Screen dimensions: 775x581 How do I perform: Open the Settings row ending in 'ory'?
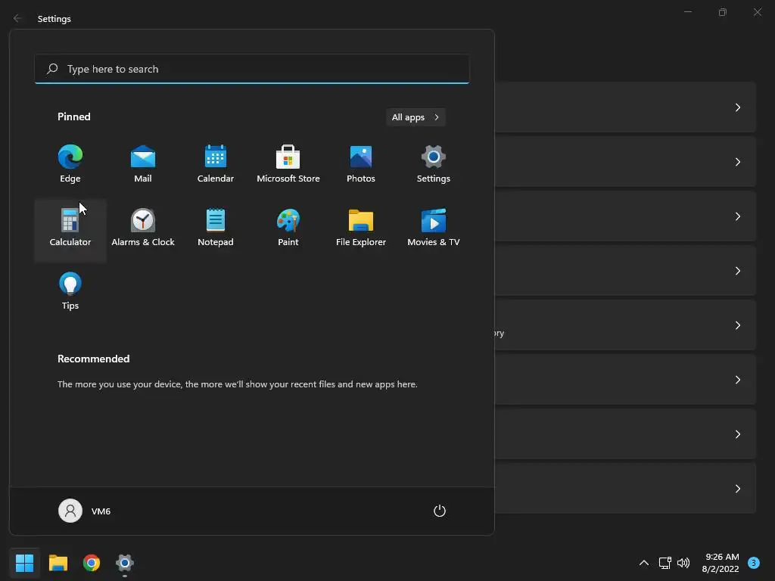[x=625, y=325]
